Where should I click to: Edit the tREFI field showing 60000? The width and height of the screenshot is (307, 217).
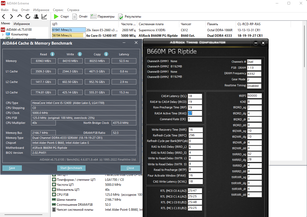(x=254, y=96)
